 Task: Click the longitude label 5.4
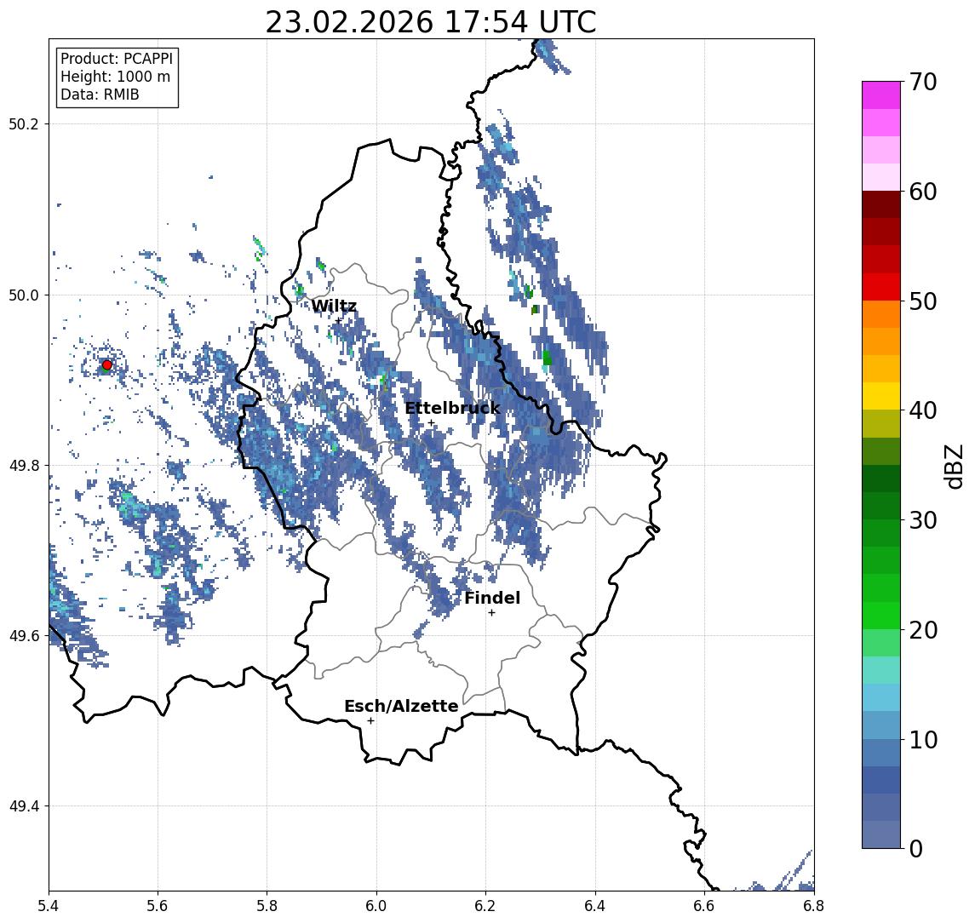point(49,906)
